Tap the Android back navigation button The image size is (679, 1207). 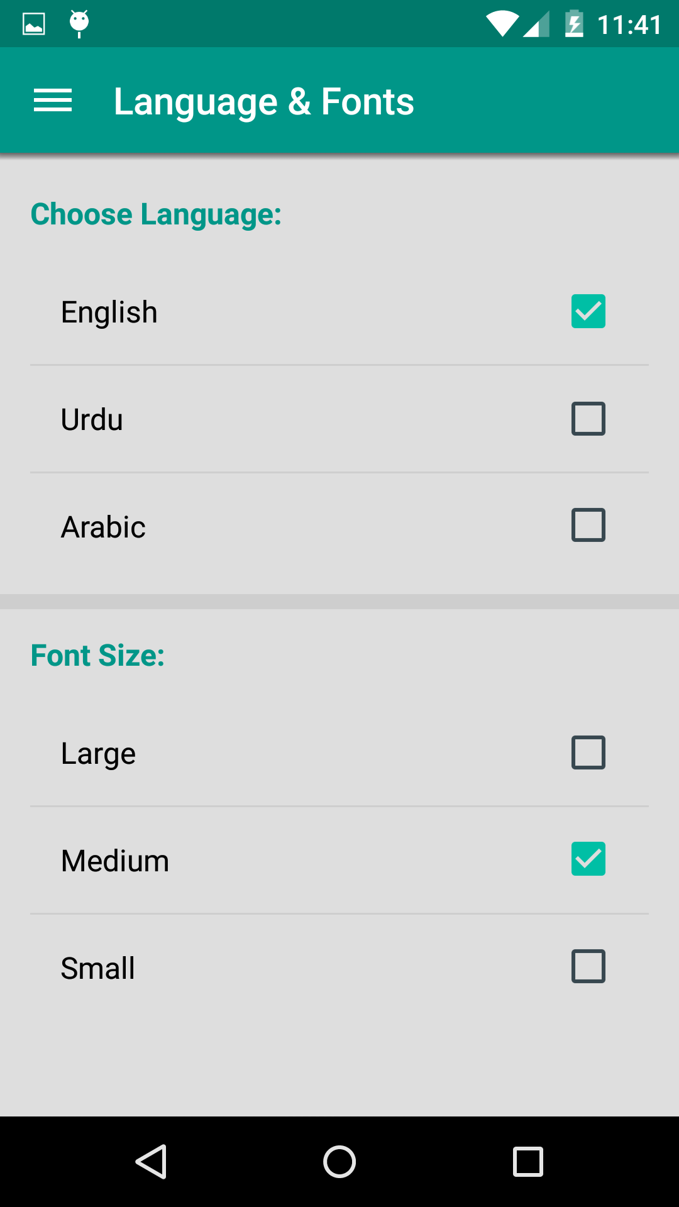[152, 1161]
